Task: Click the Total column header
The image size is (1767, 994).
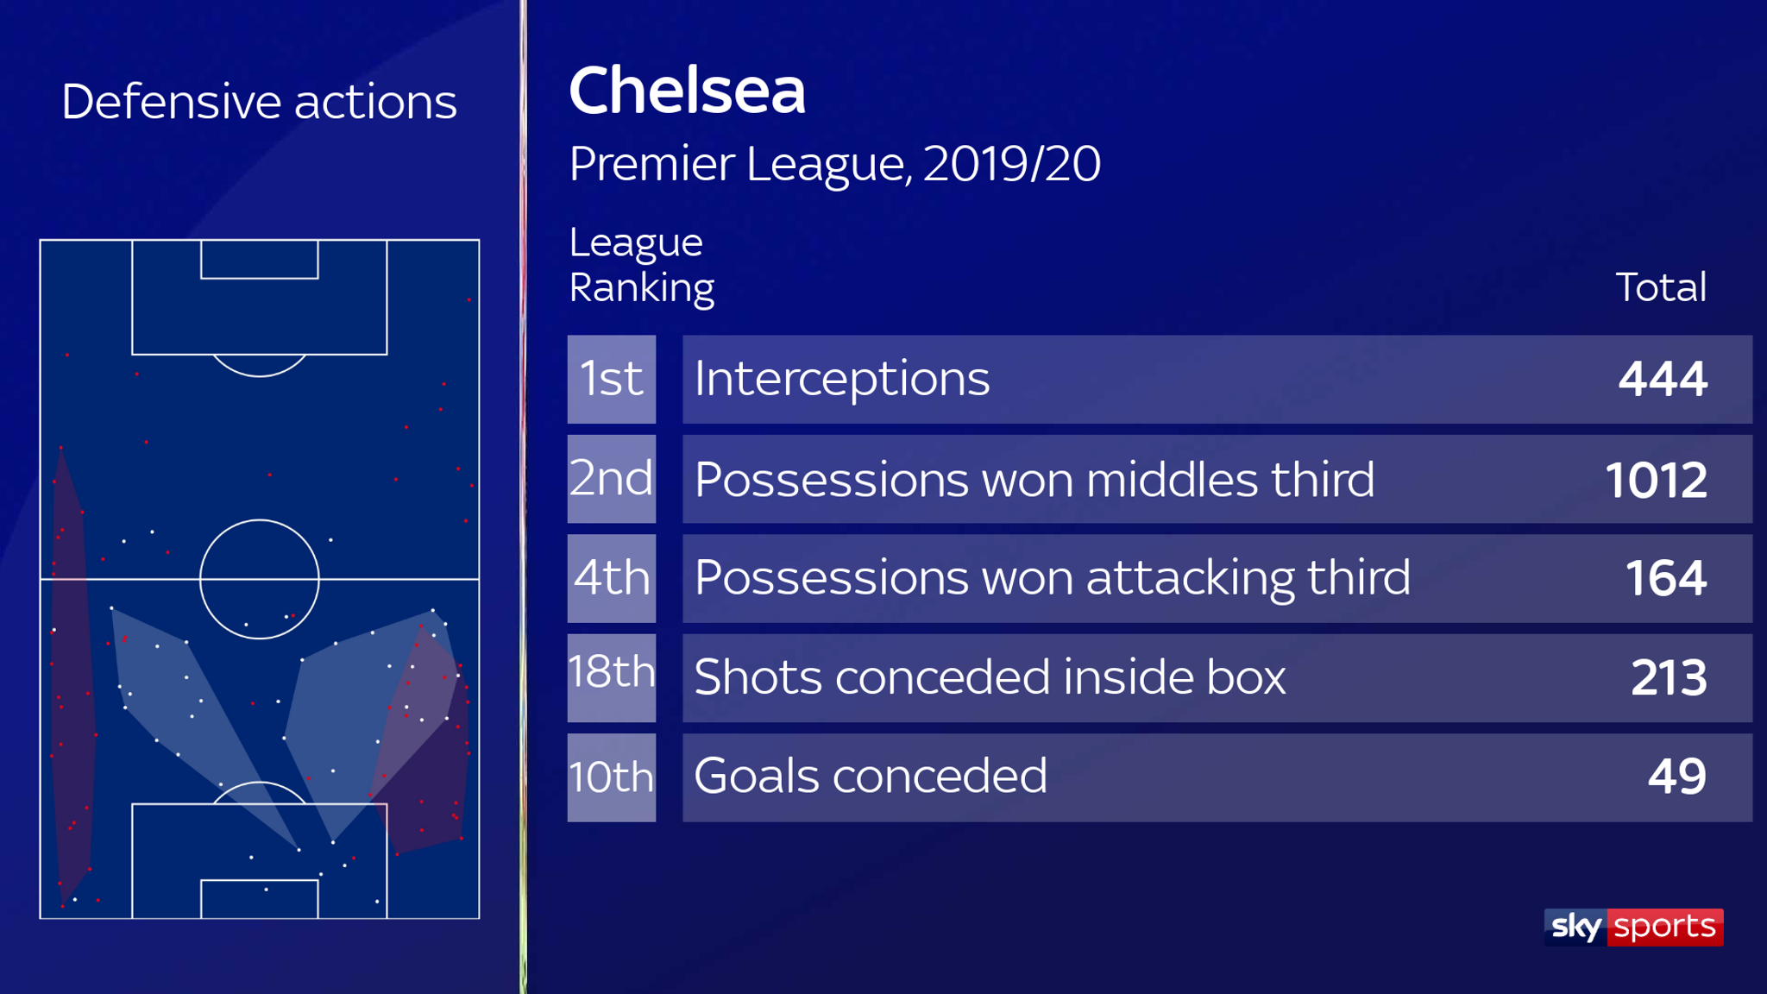Action: (x=1661, y=287)
